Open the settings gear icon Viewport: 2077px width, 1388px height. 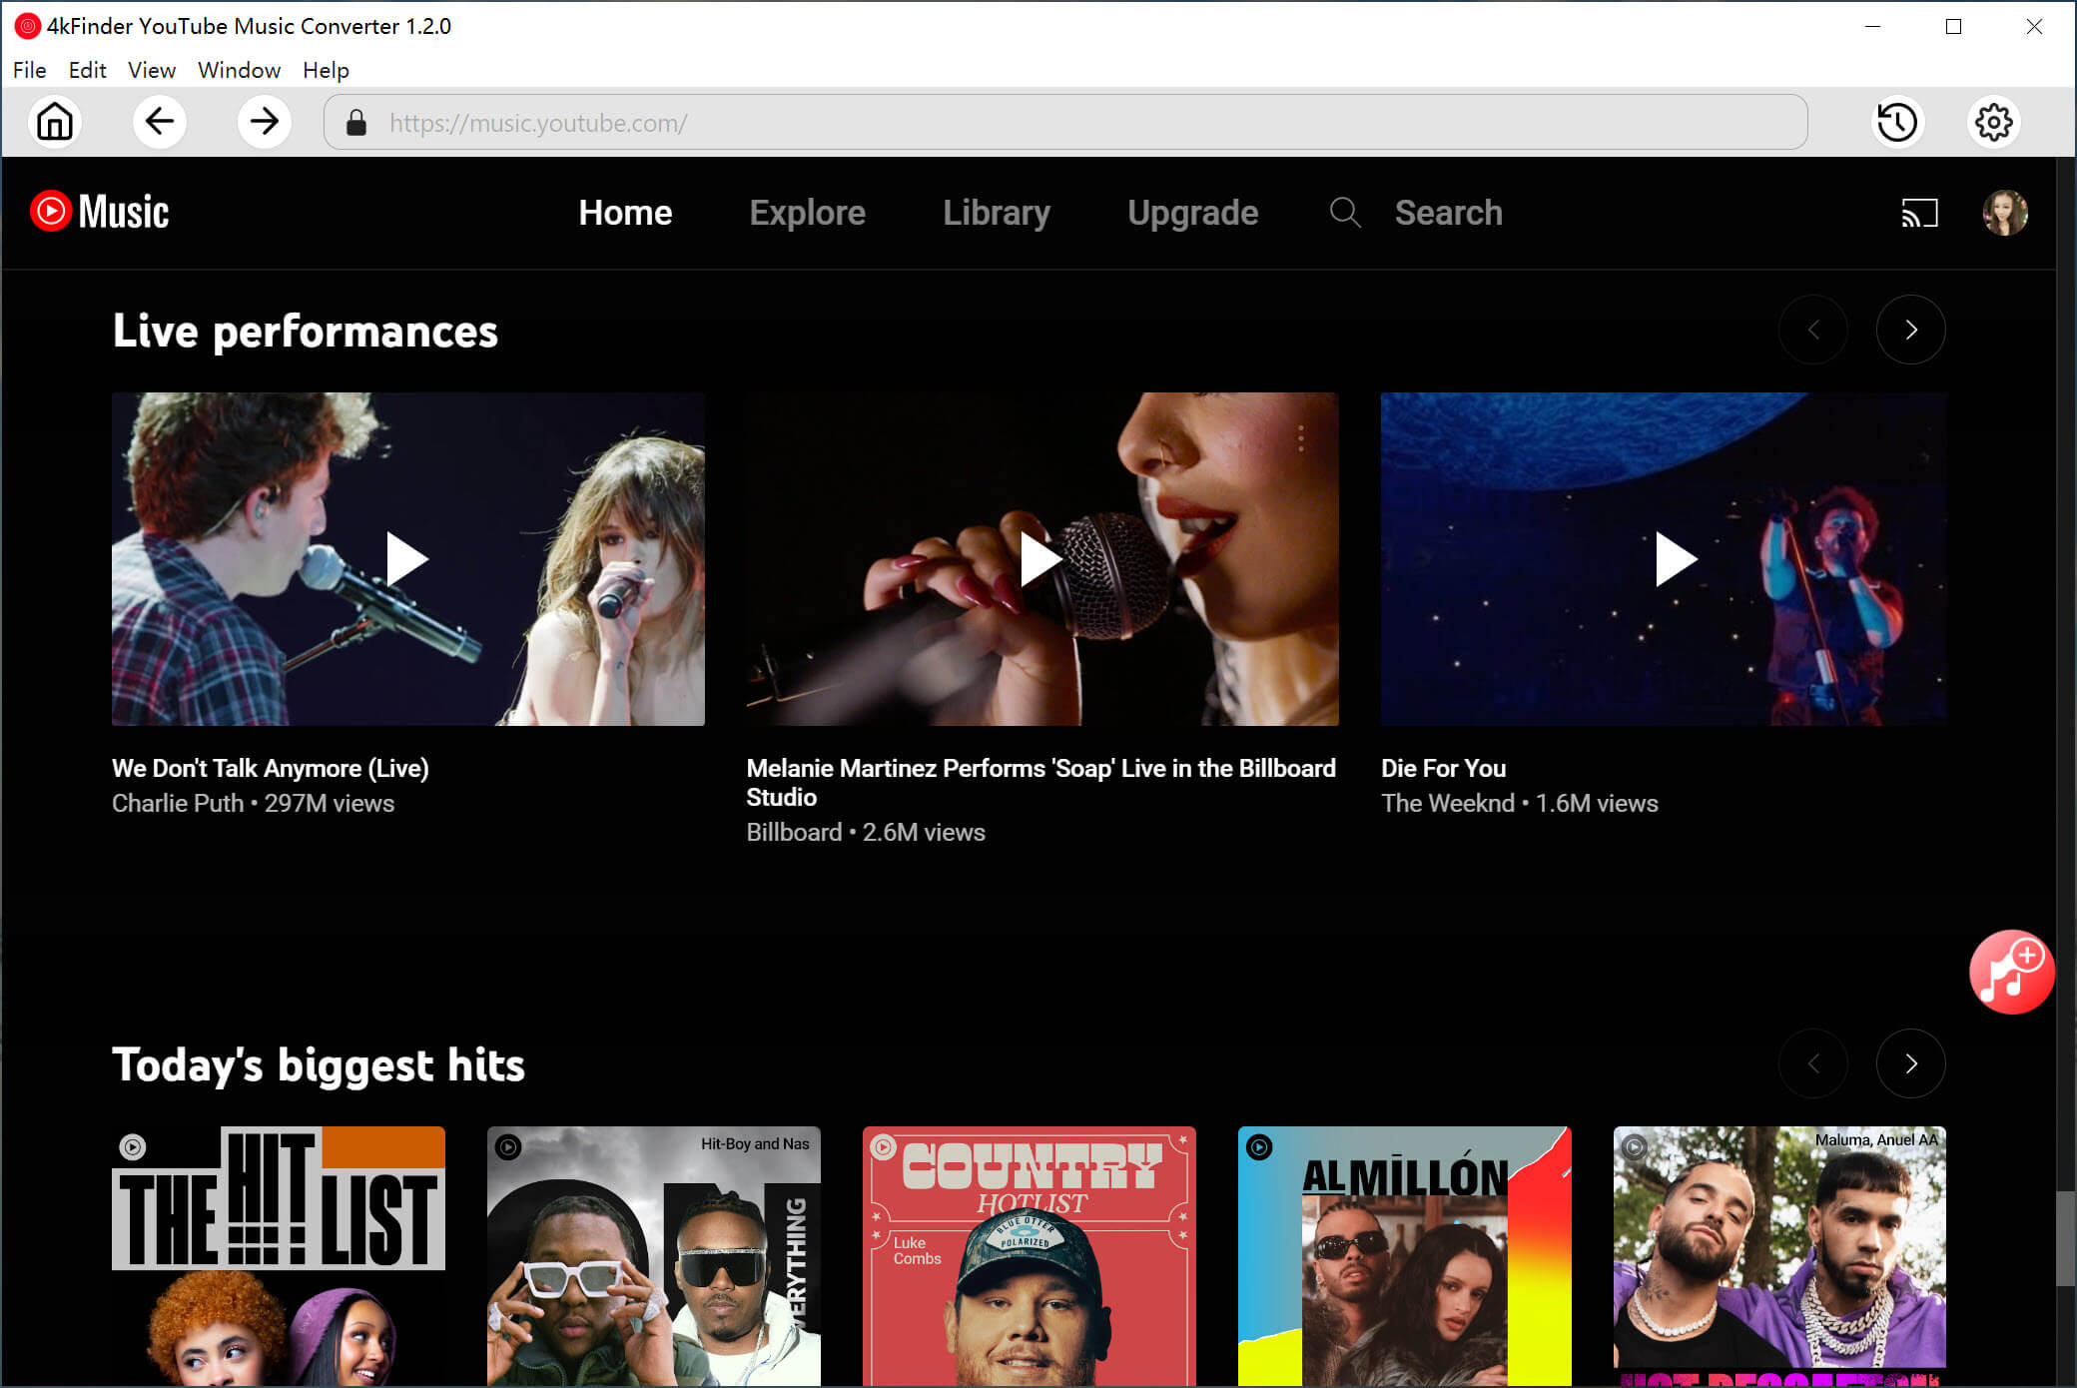[x=1994, y=122]
